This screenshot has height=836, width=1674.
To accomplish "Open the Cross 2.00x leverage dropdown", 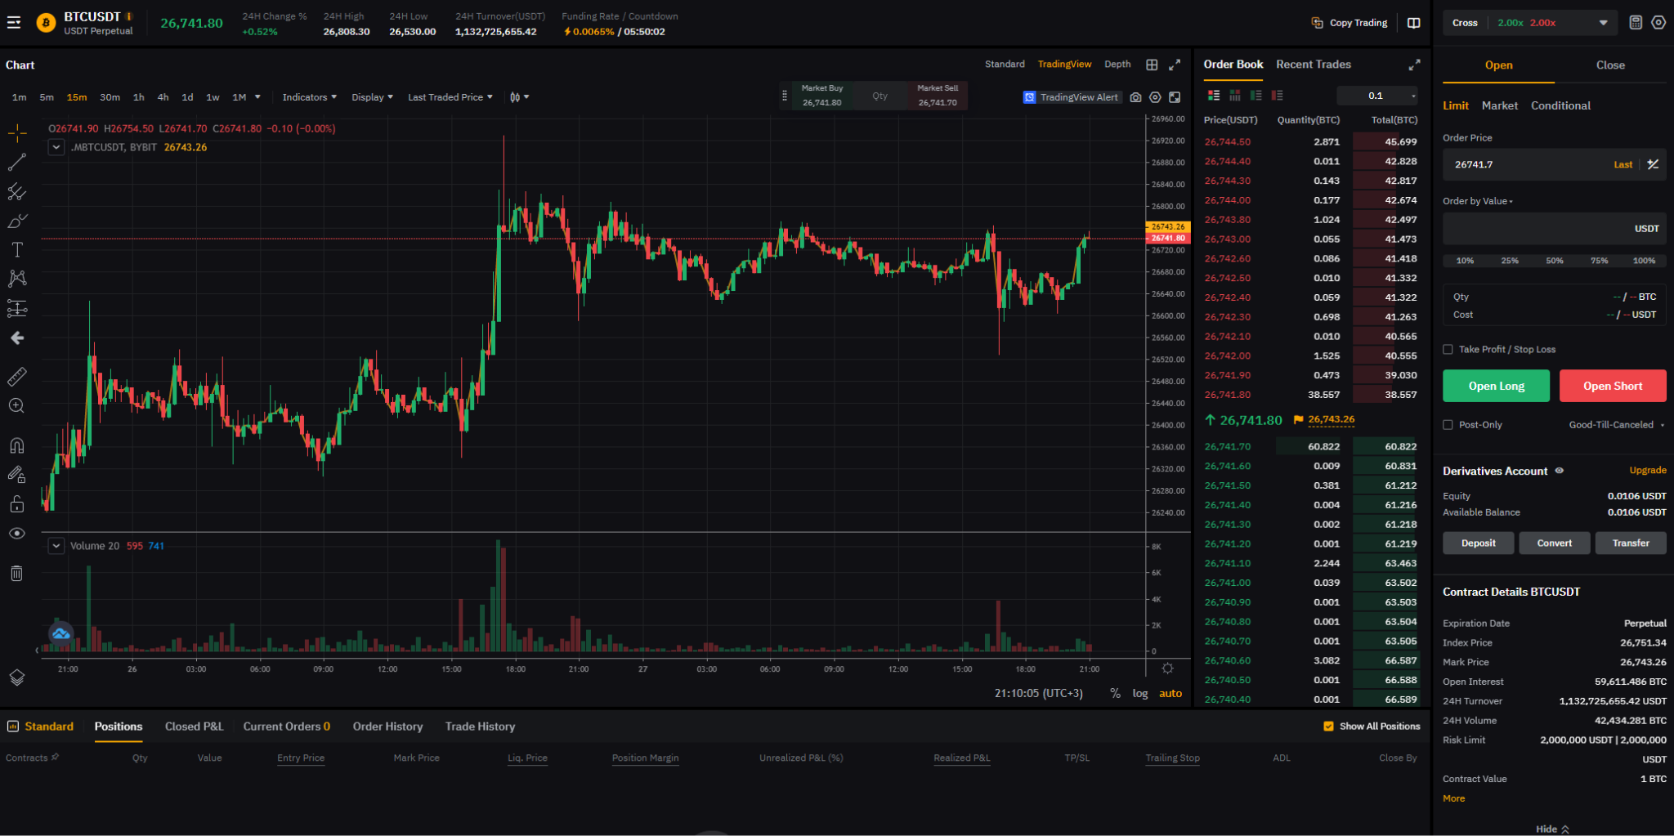I will 1529,23.
